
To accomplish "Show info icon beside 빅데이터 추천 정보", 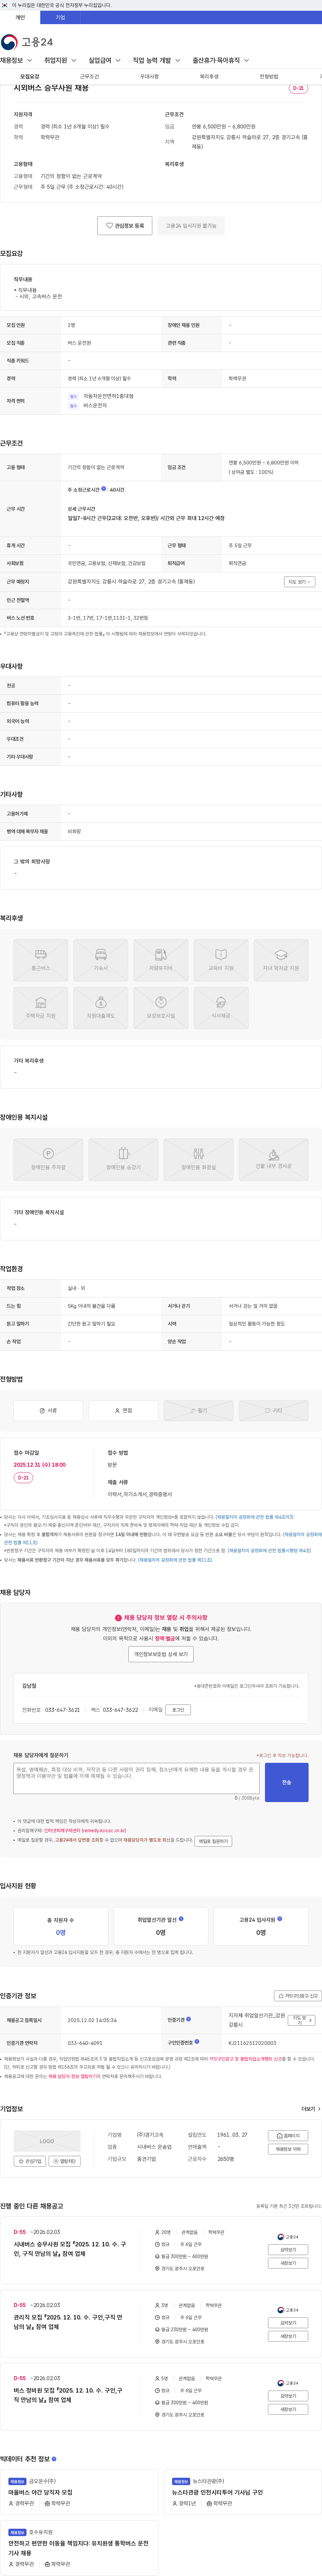I will (x=54, y=2459).
